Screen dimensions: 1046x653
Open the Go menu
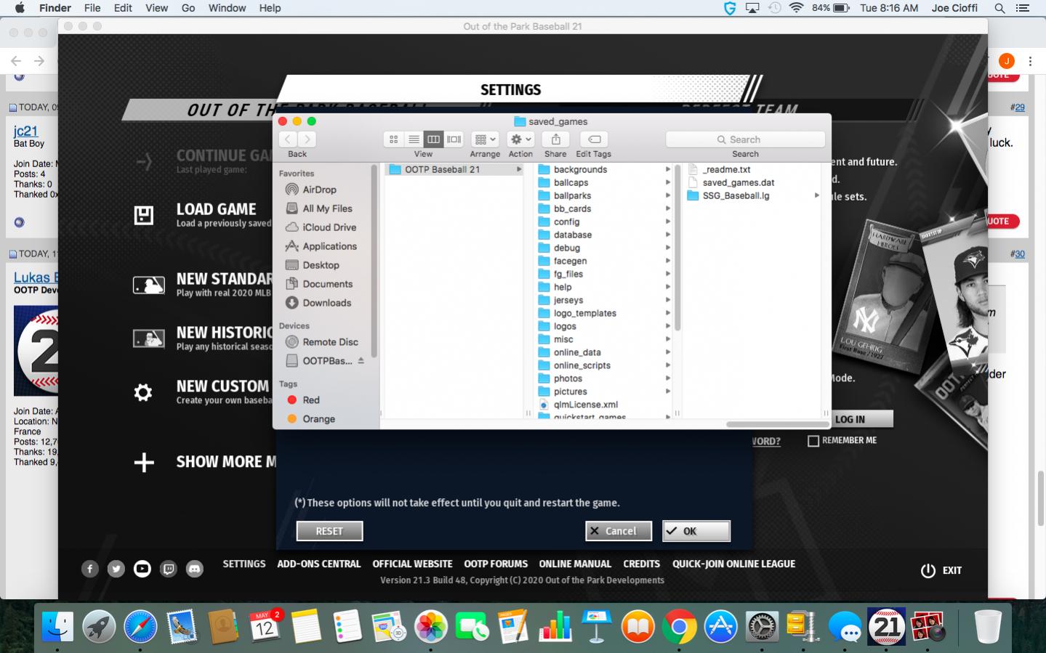pyautogui.click(x=188, y=8)
